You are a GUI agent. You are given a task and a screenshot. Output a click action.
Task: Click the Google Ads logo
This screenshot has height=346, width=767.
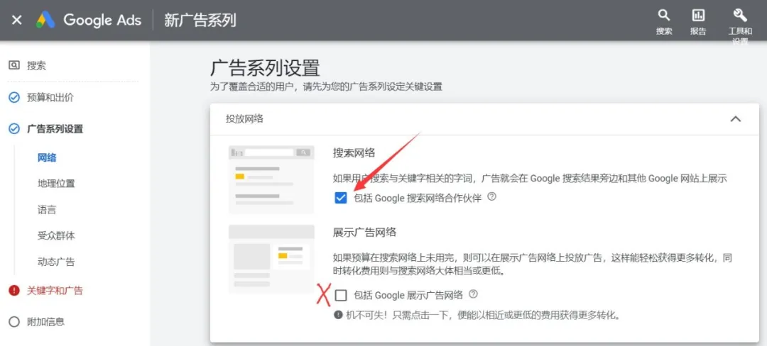(89, 20)
